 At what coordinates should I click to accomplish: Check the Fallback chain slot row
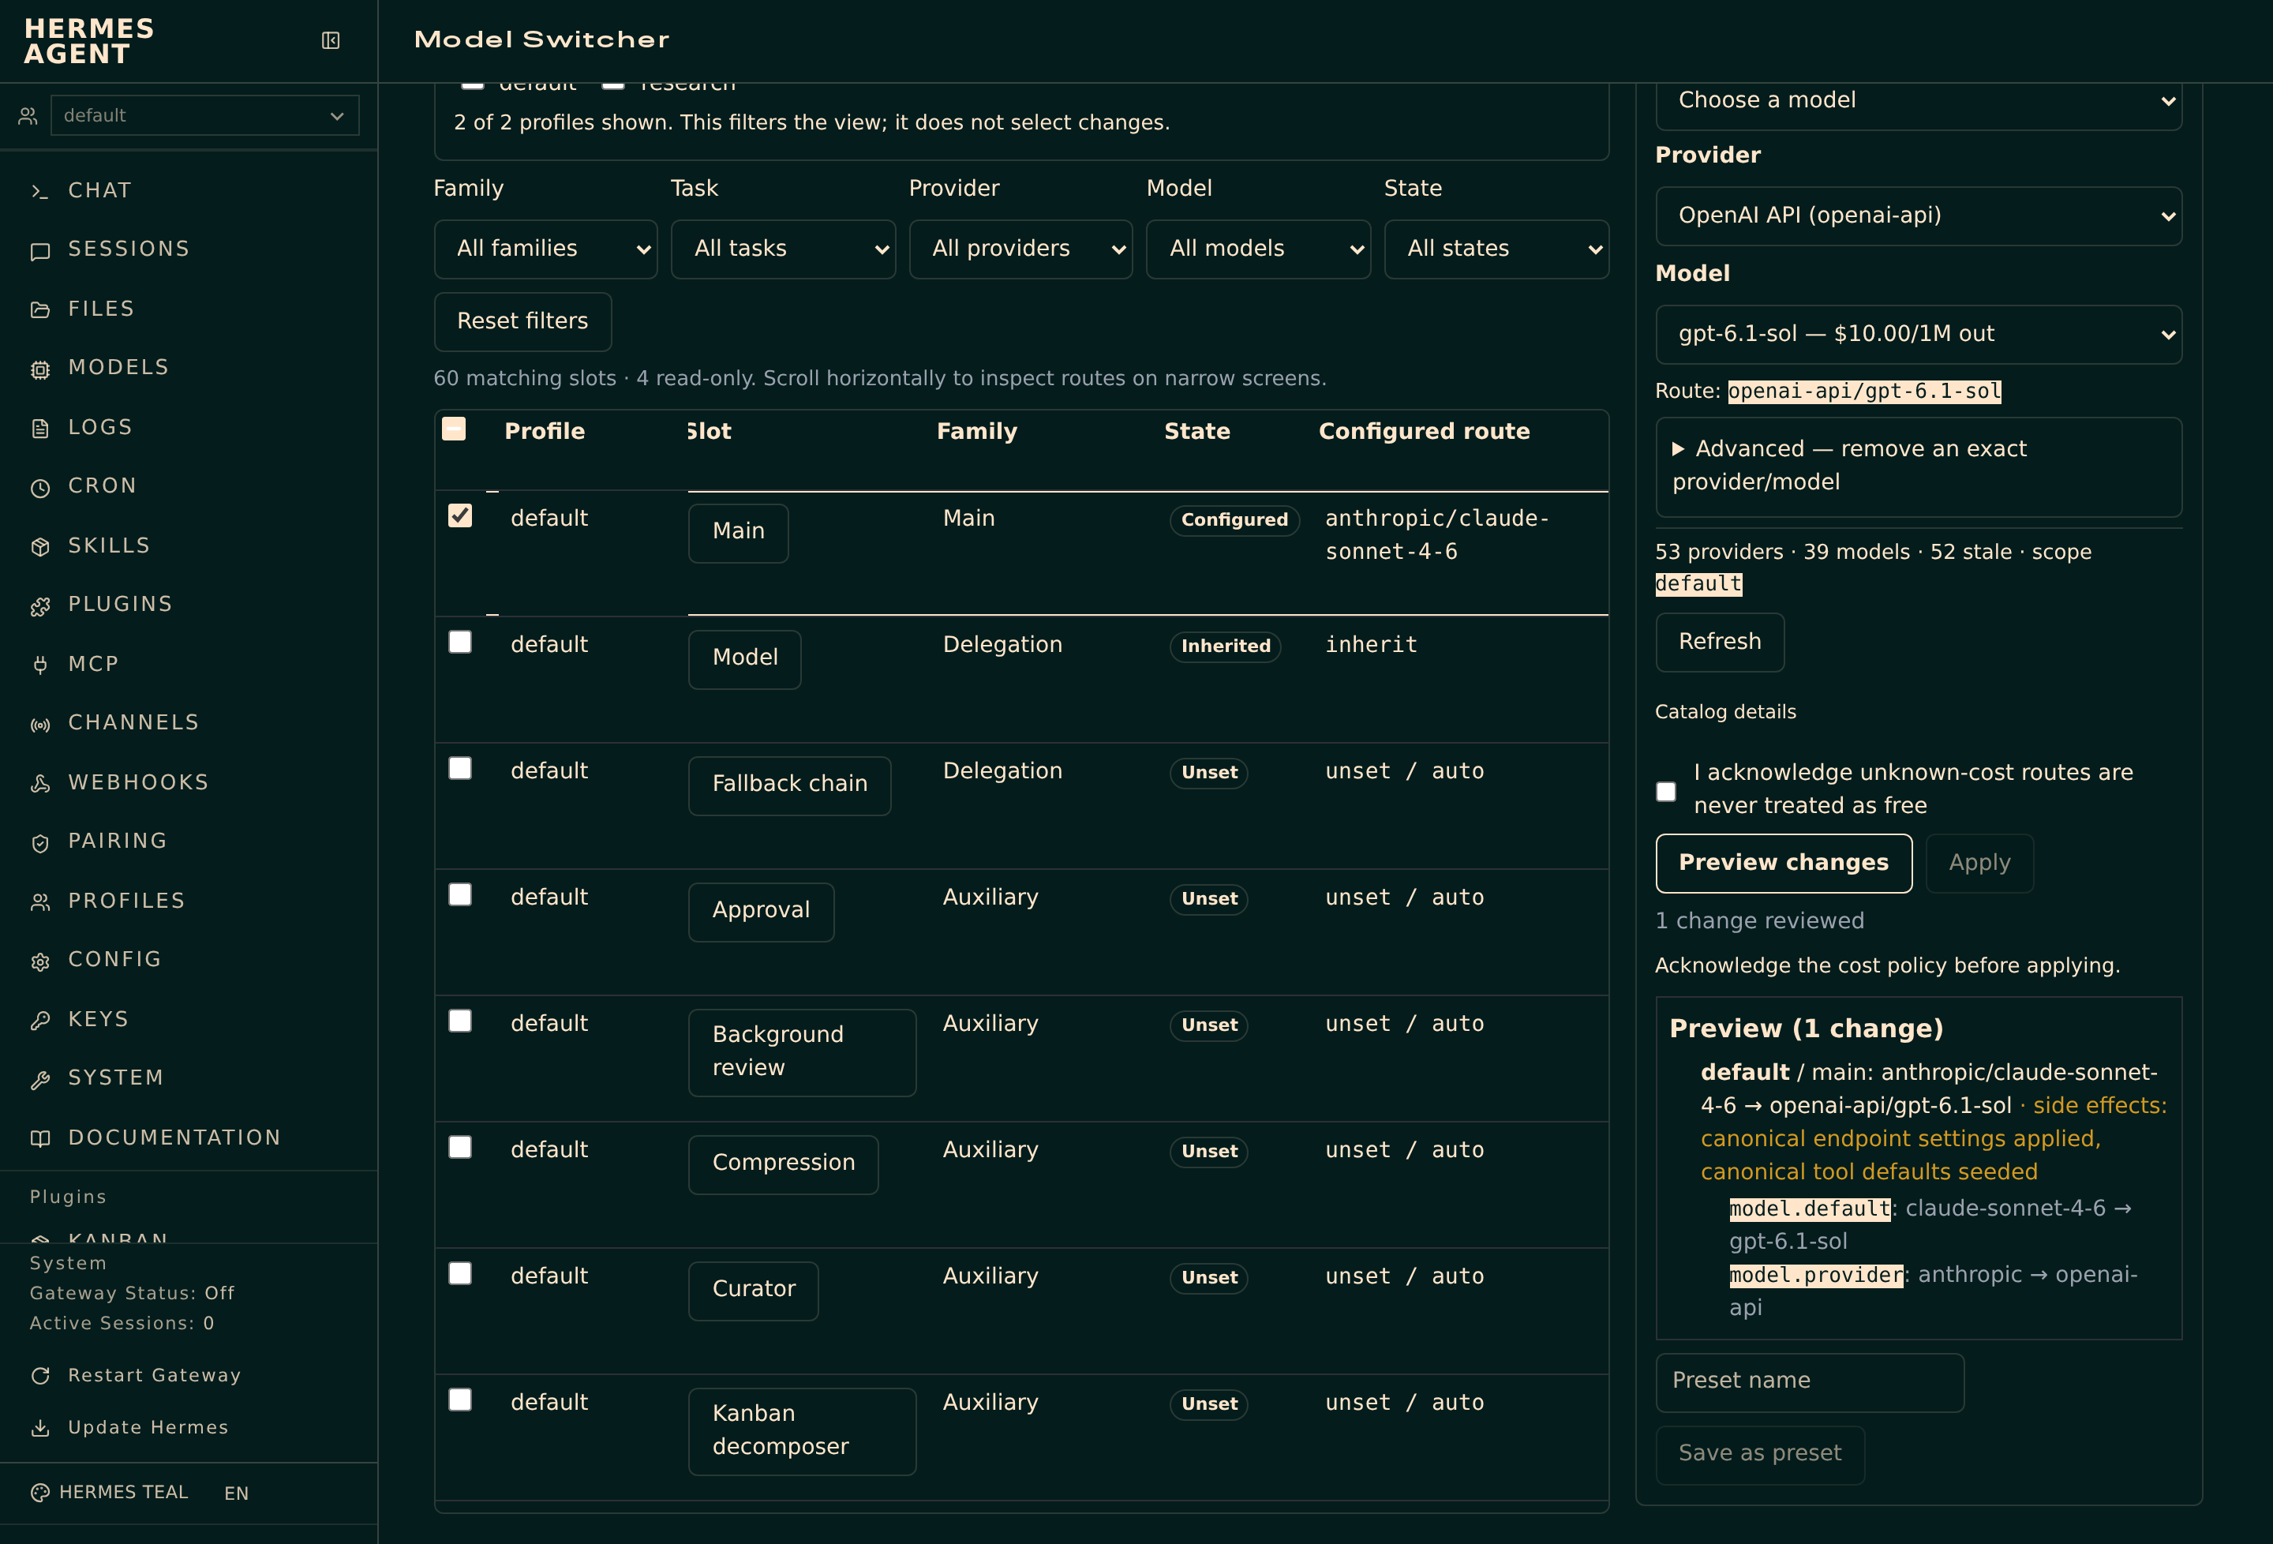(459, 768)
